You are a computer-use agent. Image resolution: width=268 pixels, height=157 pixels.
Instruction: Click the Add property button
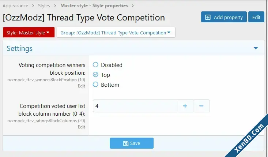coord(224,17)
